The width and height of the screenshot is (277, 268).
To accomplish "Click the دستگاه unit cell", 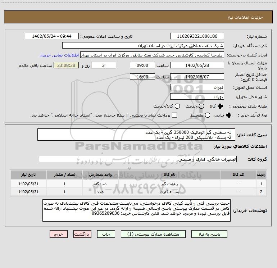I will [100, 184].
